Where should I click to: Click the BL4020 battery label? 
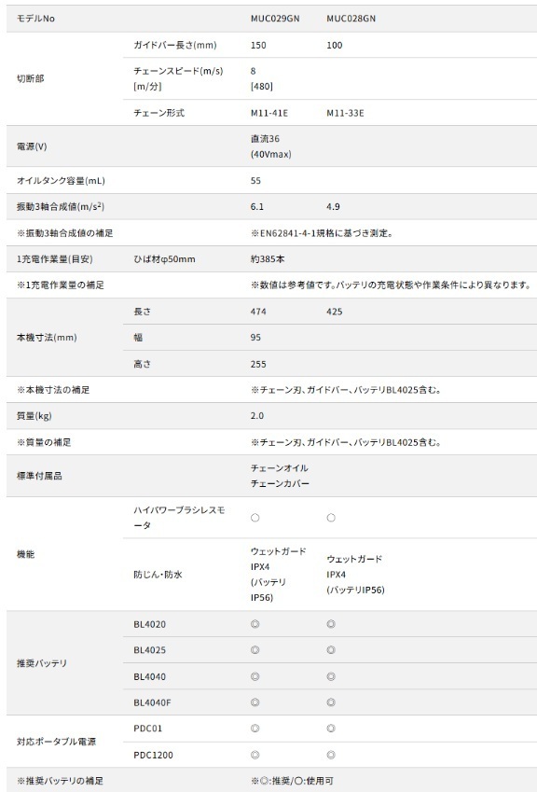[x=150, y=624]
